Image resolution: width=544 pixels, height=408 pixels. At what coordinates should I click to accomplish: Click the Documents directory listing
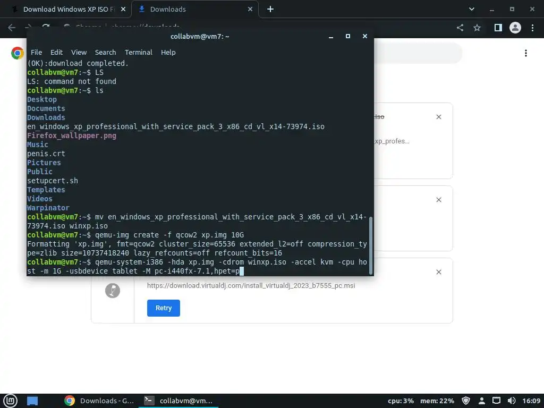[46, 108]
